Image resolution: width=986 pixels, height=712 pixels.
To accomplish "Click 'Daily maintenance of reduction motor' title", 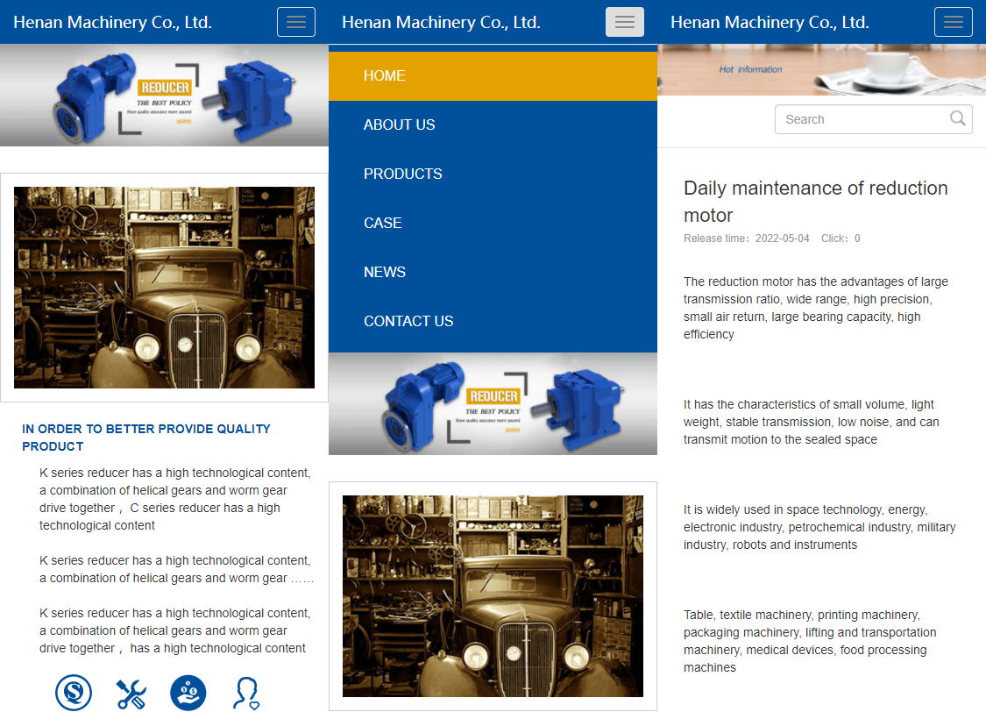I will [x=816, y=202].
